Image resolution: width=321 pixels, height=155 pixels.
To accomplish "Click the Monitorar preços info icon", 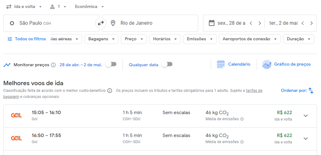I will [53, 65].
